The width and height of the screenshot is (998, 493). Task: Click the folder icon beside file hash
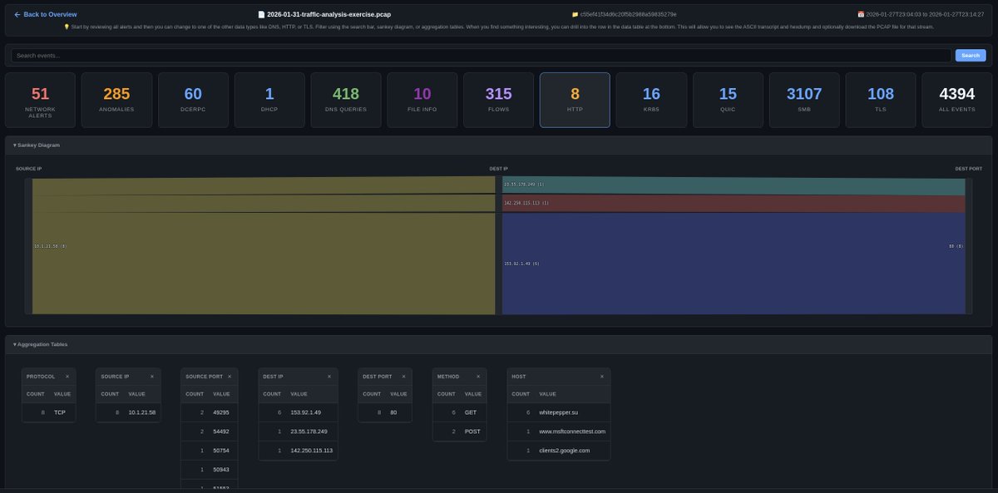click(575, 14)
